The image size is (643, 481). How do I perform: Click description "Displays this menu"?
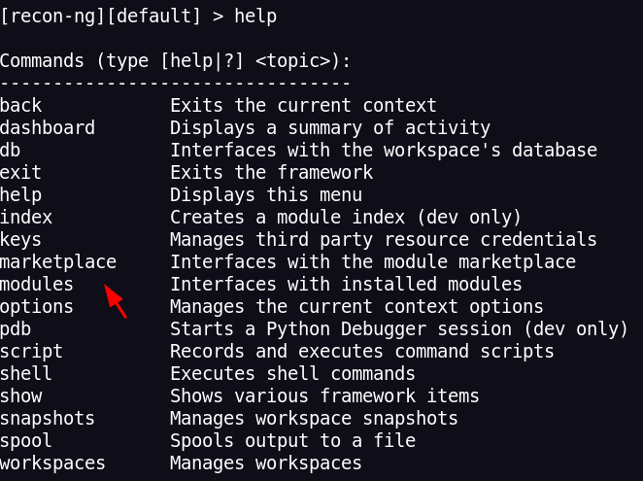pyautogui.click(x=266, y=195)
